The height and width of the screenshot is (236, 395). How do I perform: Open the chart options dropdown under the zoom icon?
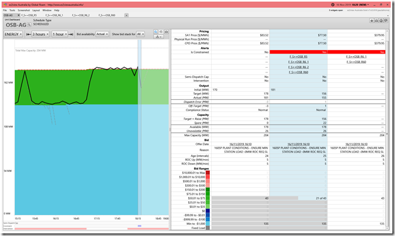[x=158, y=37]
